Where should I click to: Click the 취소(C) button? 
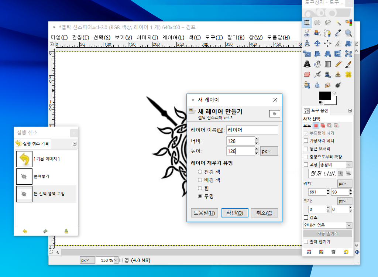[x=264, y=213]
